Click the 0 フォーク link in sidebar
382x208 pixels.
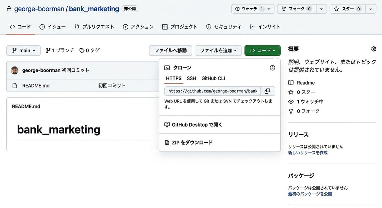click(308, 111)
